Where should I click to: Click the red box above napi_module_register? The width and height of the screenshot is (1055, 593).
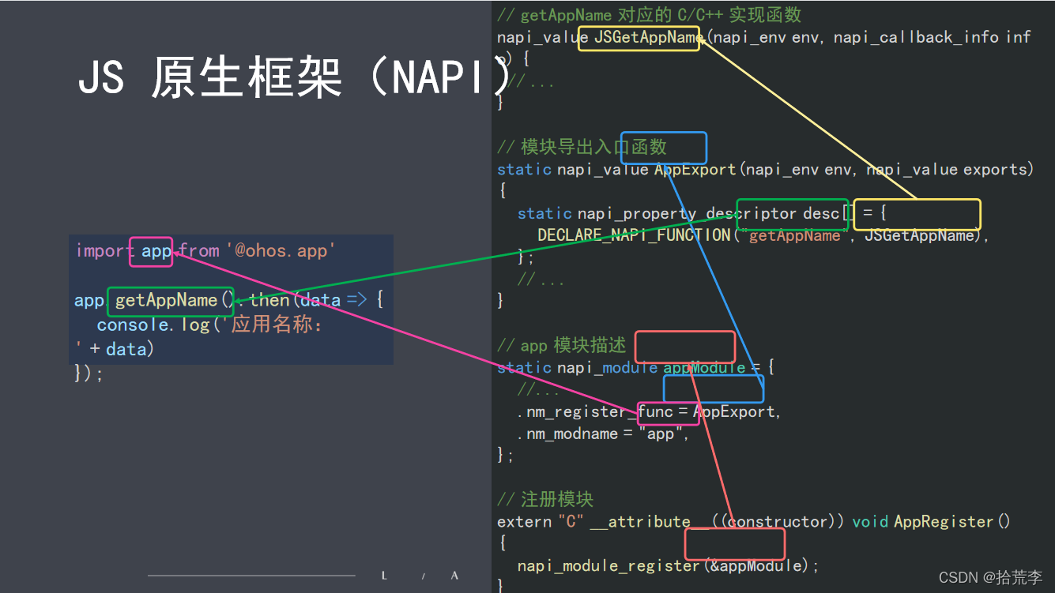point(734,543)
